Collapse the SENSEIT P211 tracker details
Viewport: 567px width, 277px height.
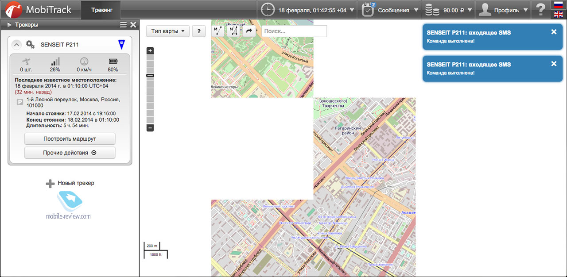[16, 44]
